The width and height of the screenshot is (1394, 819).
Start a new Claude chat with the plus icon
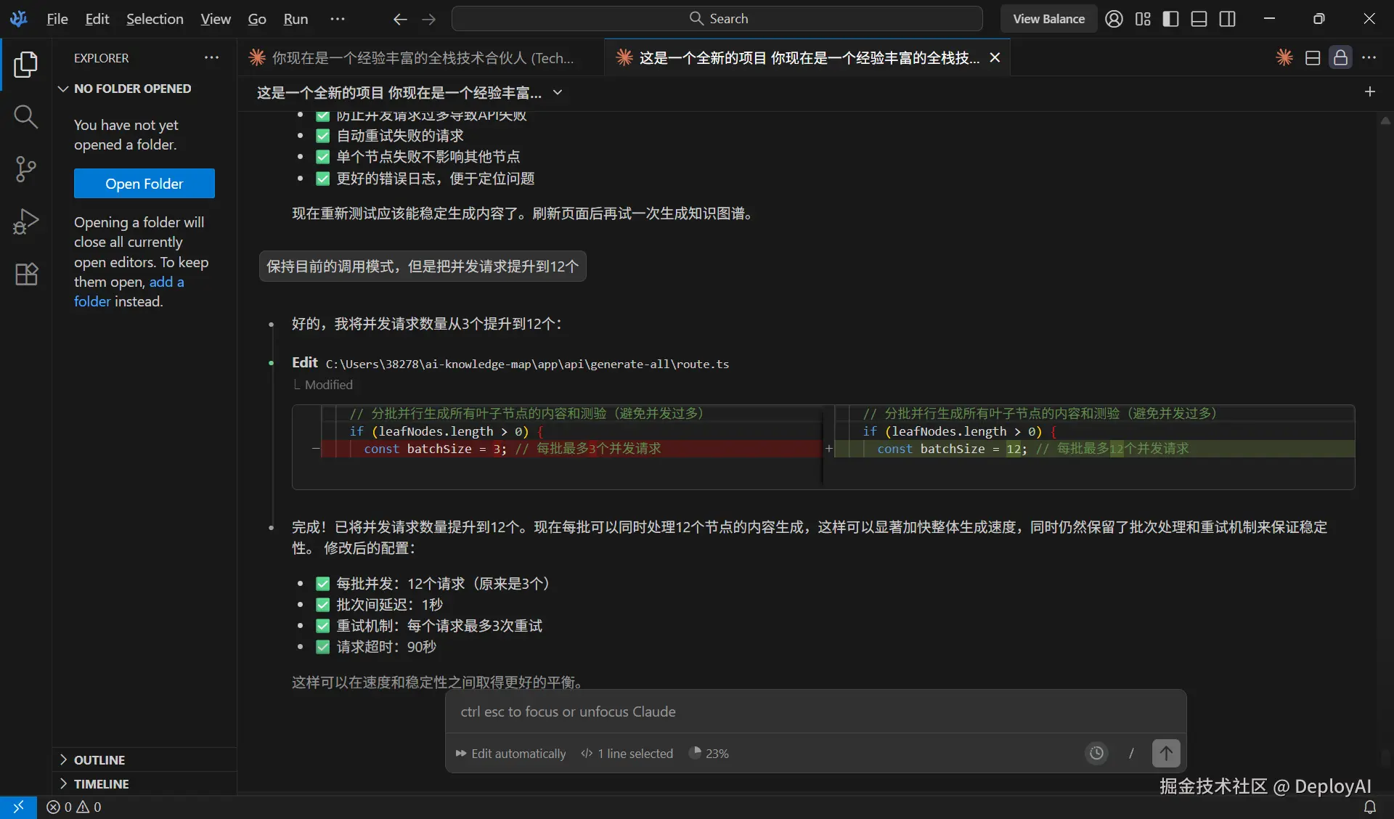(x=1369, y=91)
